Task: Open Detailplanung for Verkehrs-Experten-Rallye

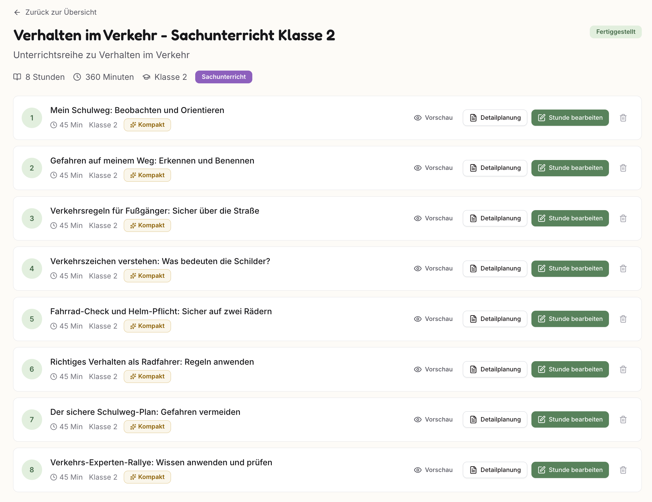Action: click(x=495, y=470)
